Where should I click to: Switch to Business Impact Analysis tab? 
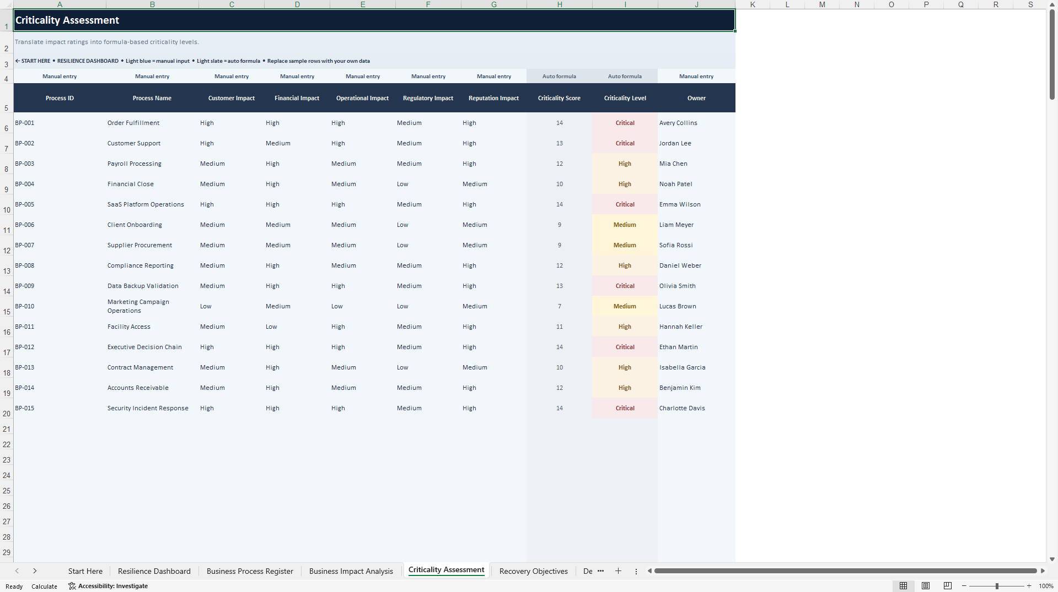pos(351,571)
